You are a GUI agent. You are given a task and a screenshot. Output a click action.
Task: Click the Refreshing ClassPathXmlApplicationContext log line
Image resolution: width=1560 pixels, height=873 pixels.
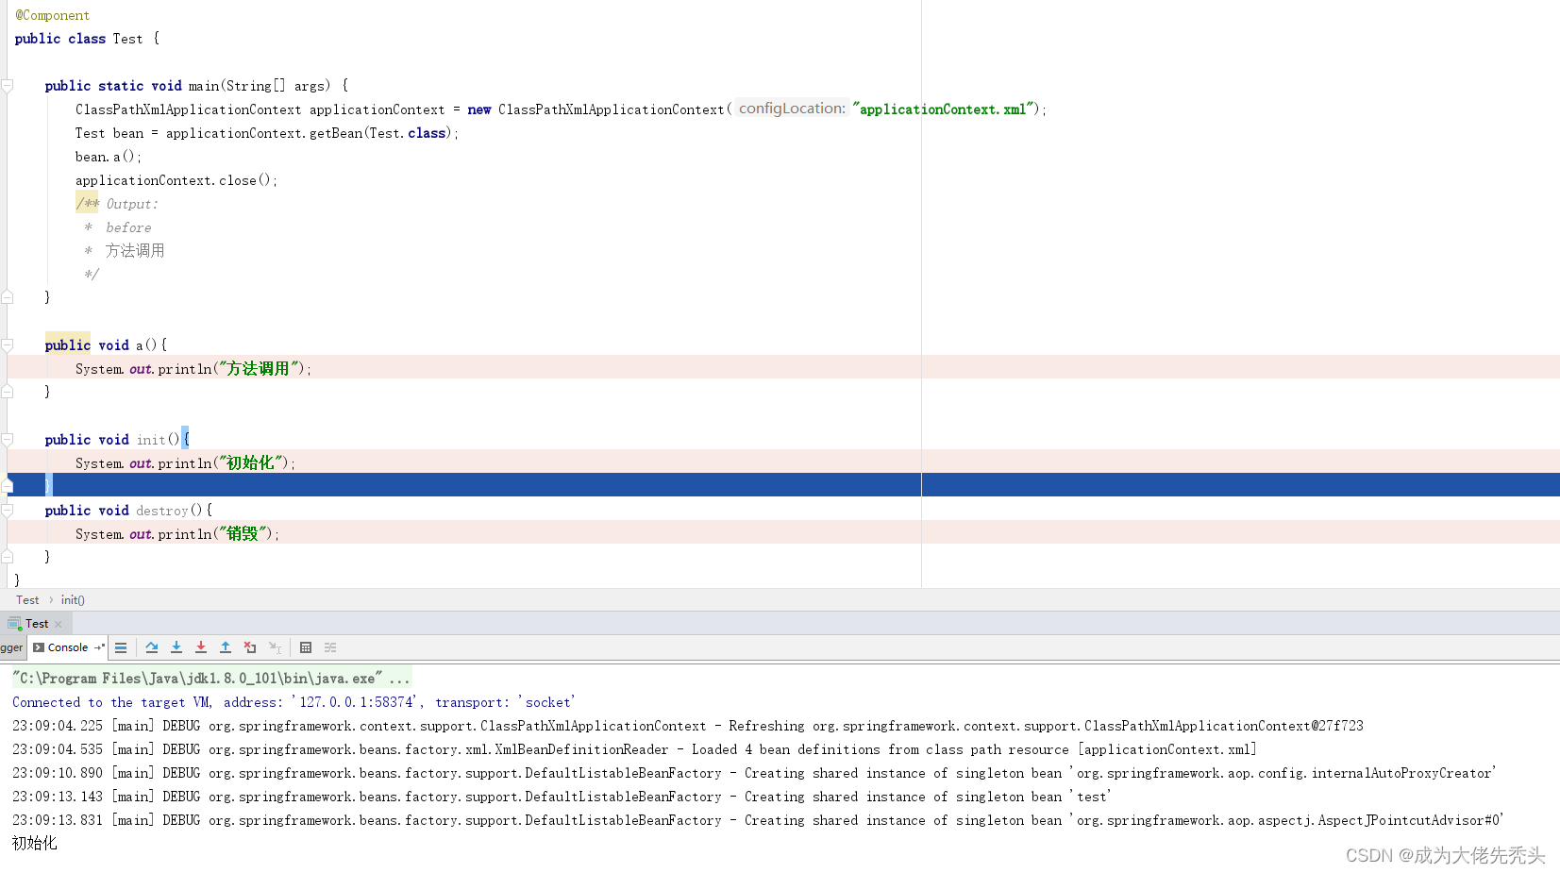(x=688, y=726)
